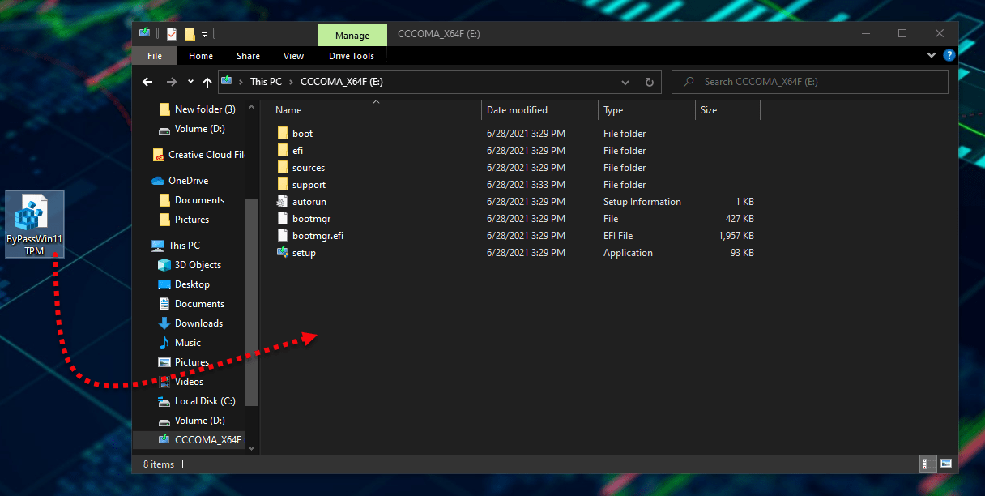Select the support folder icon
The width and height of the screenshot is (985, 496).
coord(283,184)
